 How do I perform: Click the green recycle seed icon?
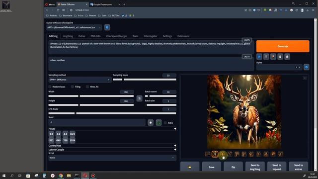[159, 123]
